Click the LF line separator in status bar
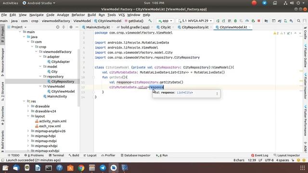The width and height of the screenshot is (308, 173). [x=260, y=160]
